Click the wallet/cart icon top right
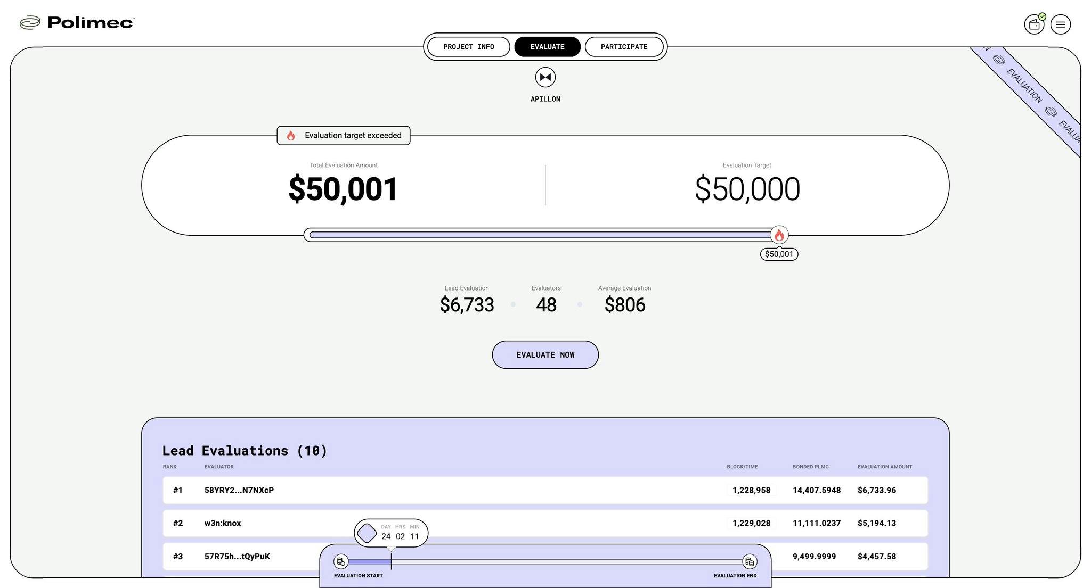The height and width of the screenshot is (588, 1091). (x=1035, y=24)
